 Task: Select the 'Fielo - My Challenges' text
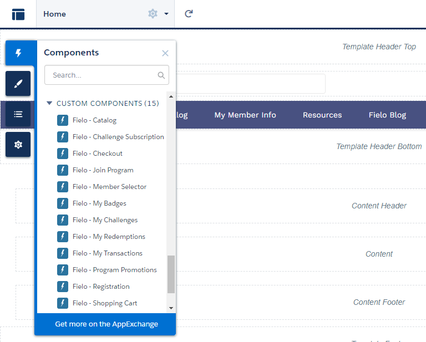105,220
